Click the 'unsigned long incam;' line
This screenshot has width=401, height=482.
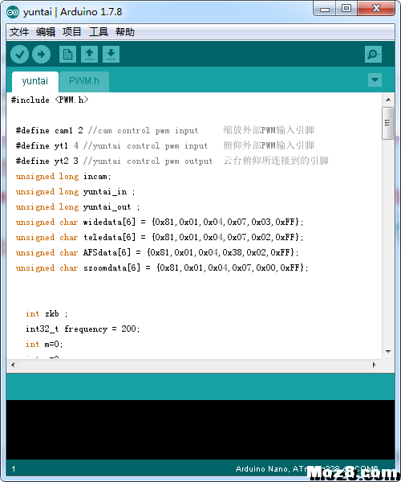pos(63,177)
